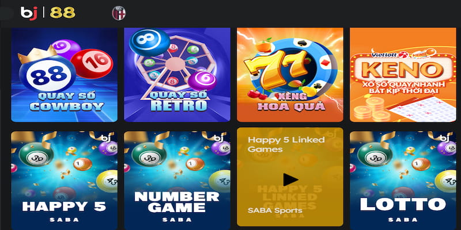Image resolution: width=461 pixels, height=230 pixels.
Task: Open the Quay Số Cowboy game tile
Action: pyautogui.click(x=64, y=75)
